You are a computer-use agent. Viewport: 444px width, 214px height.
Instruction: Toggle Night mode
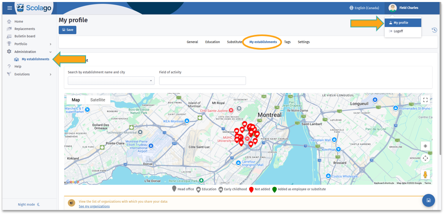(x=29, y=204)
